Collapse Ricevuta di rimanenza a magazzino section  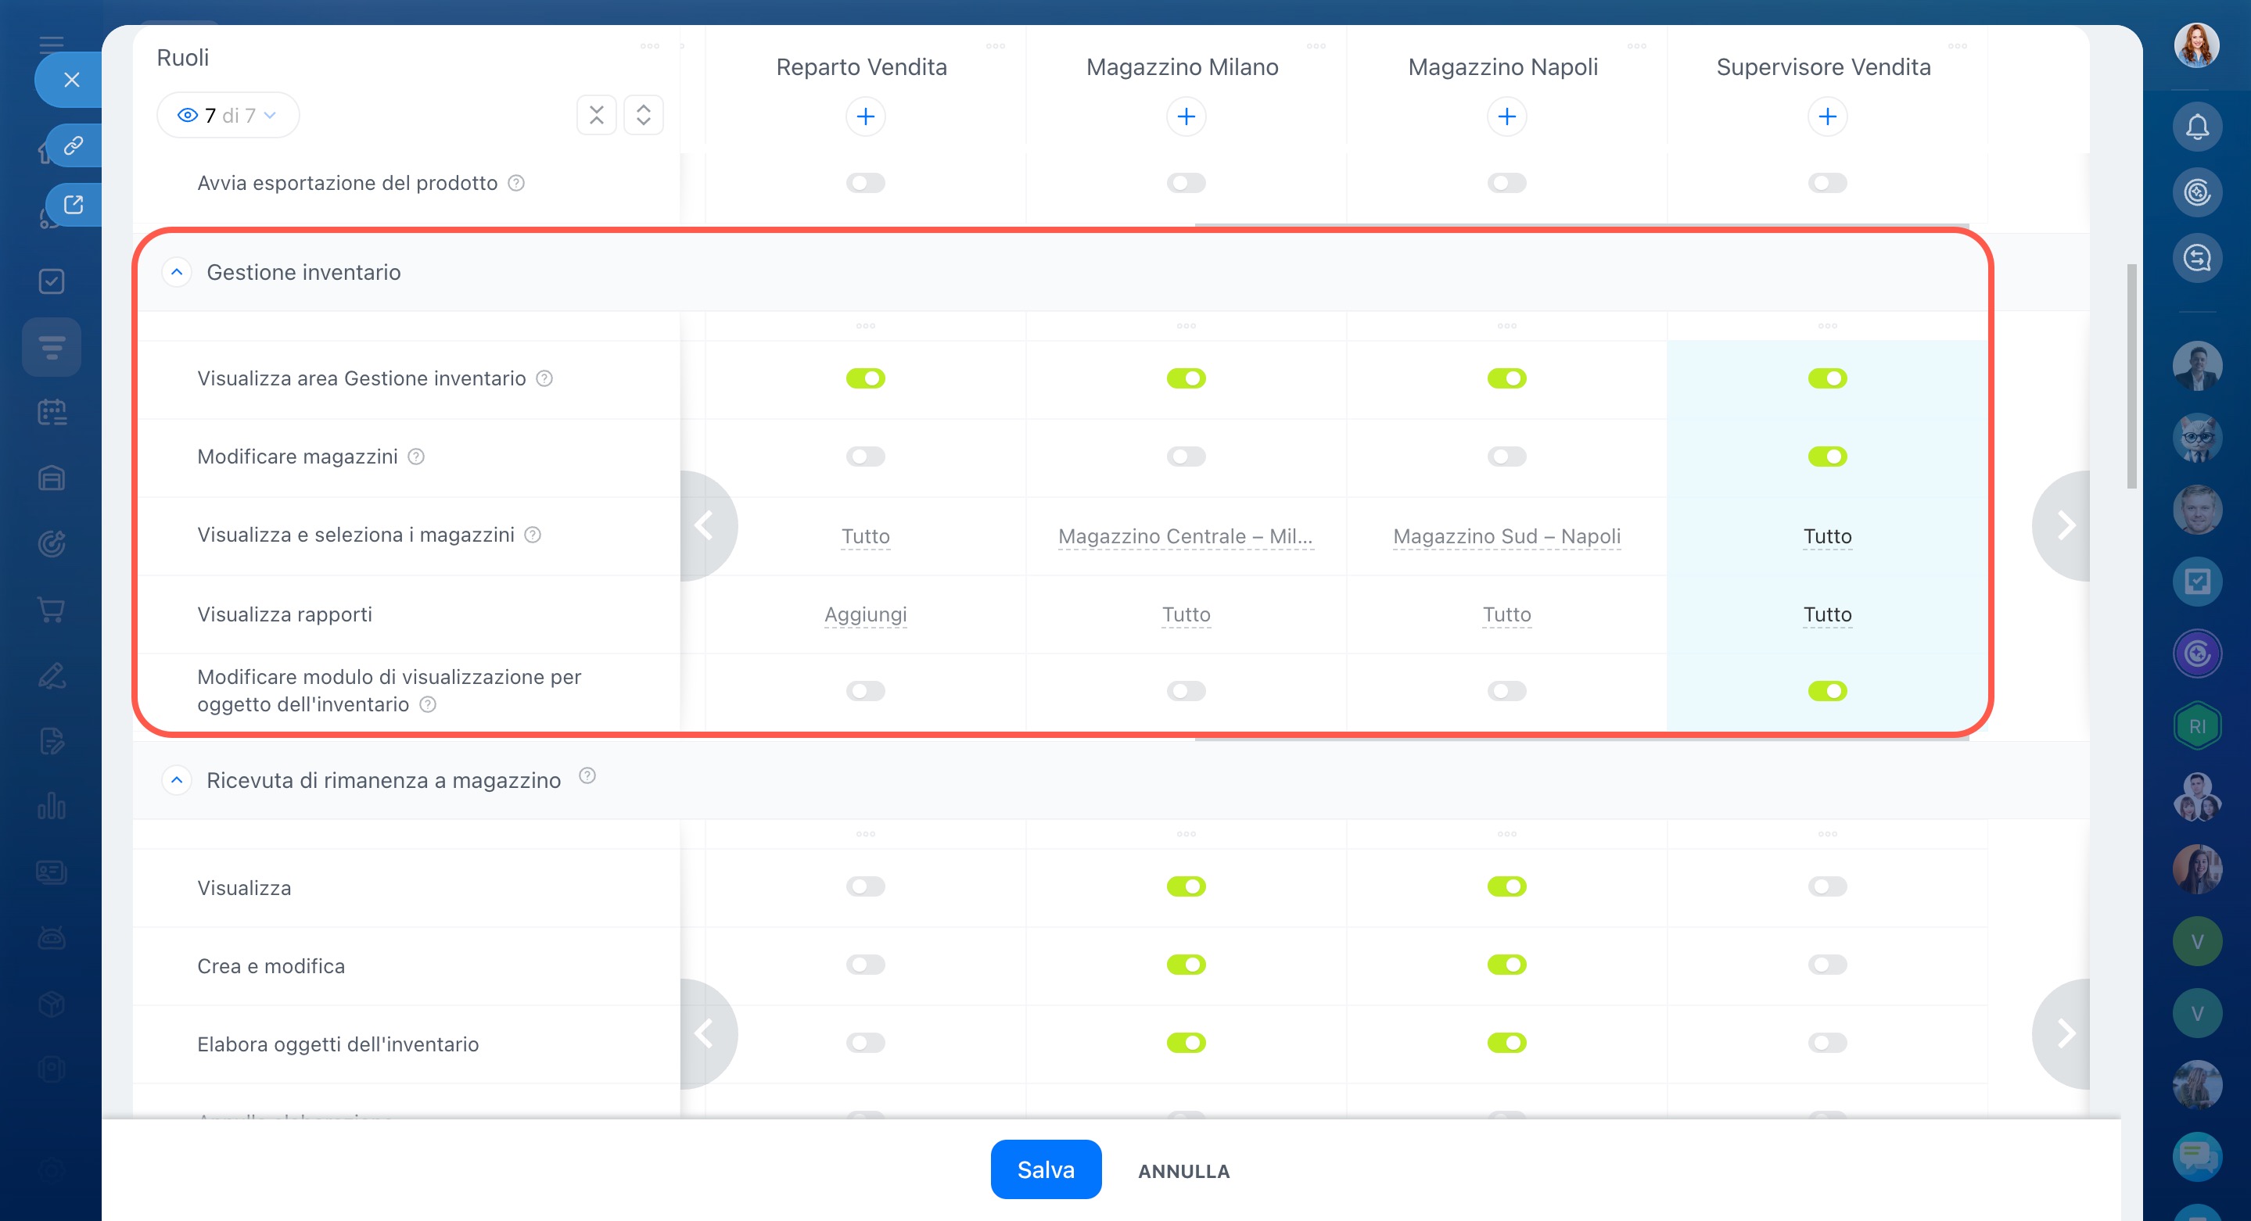pos(177,780)
